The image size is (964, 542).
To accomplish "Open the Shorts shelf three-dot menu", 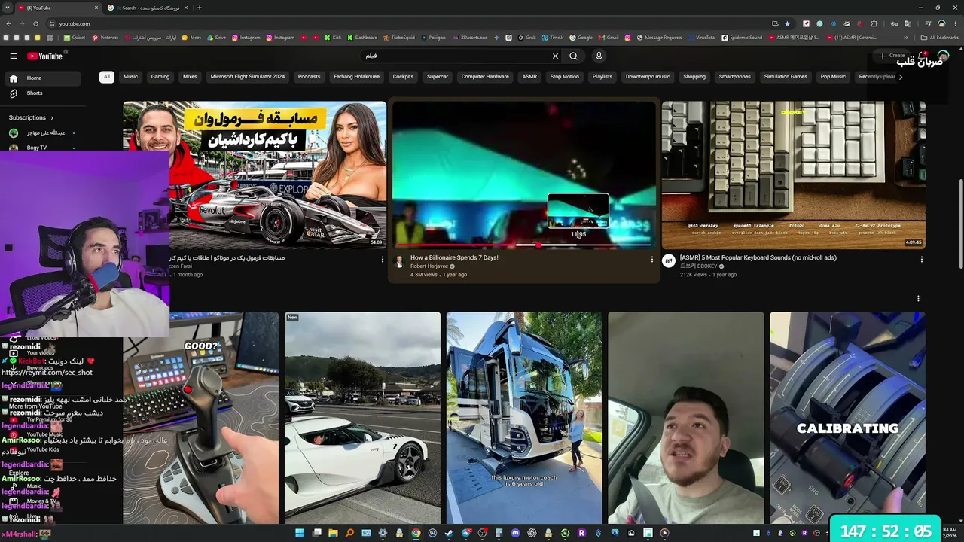I will [x=918, y=299].
